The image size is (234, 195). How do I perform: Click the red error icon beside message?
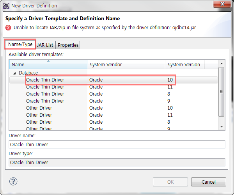point(8,28)
